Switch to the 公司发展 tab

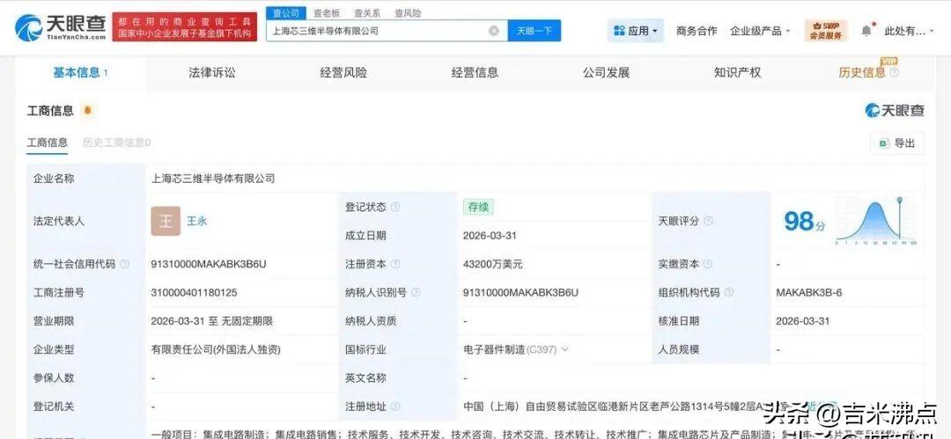point(607,73)
